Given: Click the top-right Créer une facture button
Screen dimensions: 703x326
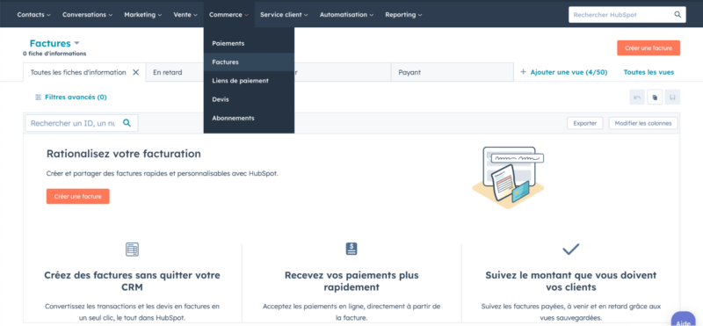Looking at the screenshot, I should pos(649,48).
